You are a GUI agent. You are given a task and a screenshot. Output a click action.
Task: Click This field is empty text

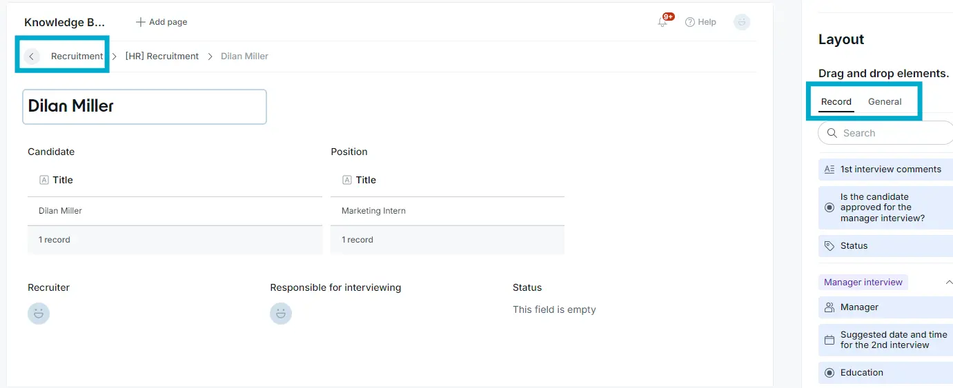click(554, 309)
